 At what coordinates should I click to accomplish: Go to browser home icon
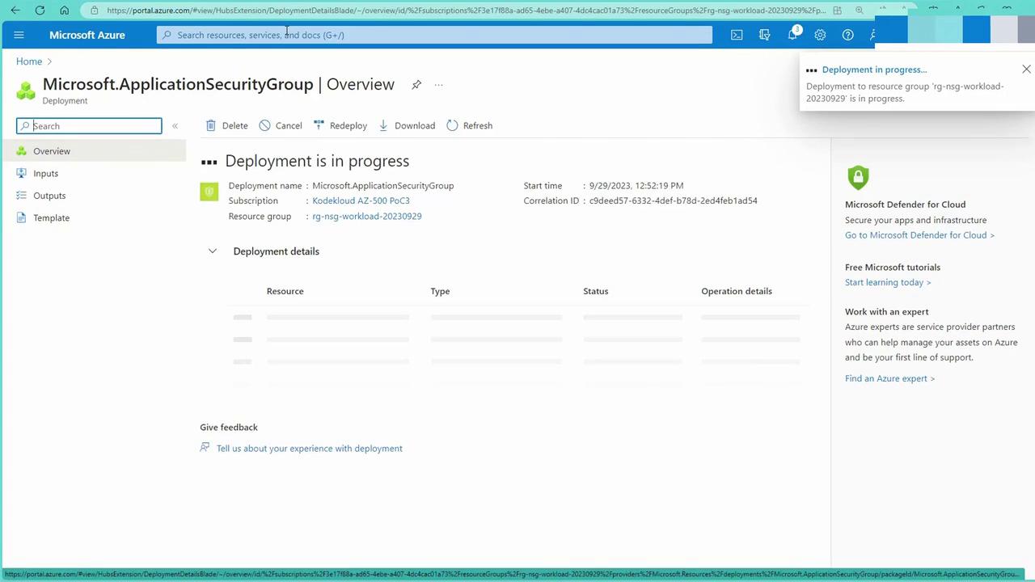65,10
